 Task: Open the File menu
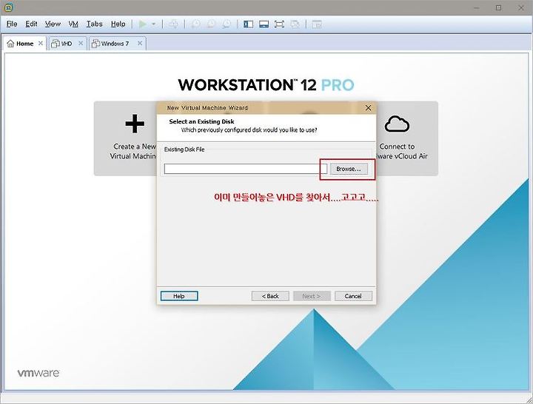pos(12,24)
